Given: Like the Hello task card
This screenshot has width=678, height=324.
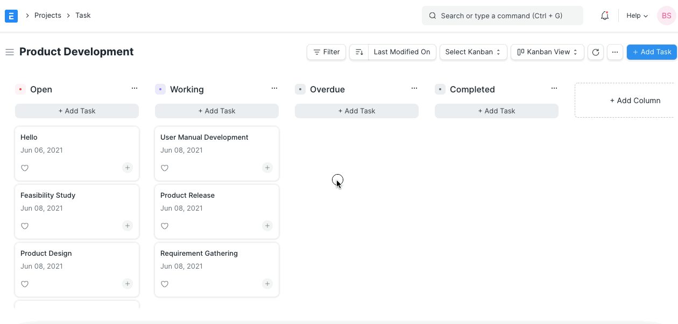Looking at the screenshot, I should [x=25, y=168].
